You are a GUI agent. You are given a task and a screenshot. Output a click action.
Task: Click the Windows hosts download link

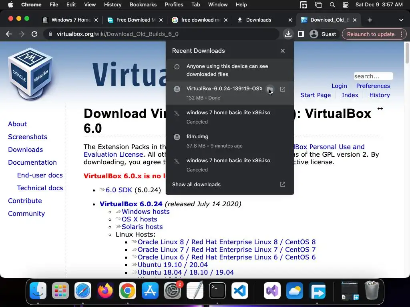[x=146, y=211]
